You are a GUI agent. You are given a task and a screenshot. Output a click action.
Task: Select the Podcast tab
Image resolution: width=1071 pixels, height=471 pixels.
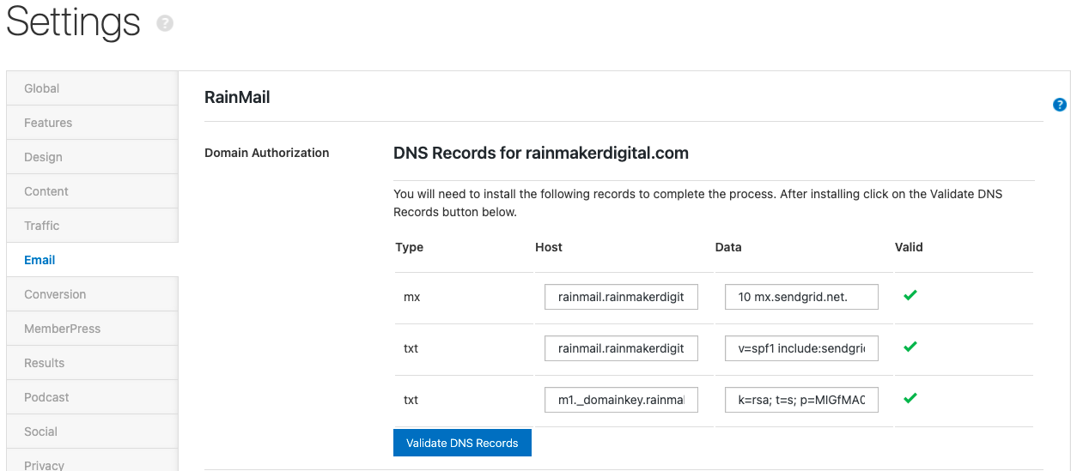tap(92, 397)
